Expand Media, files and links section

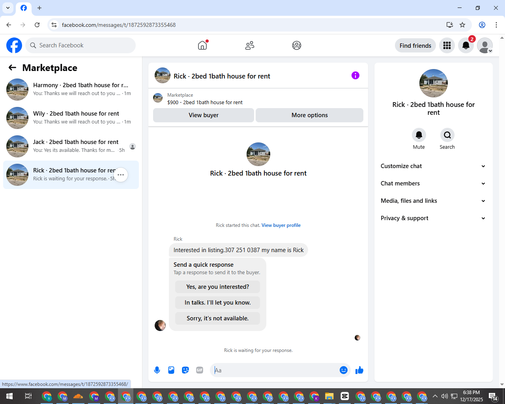tap(433, 201)
